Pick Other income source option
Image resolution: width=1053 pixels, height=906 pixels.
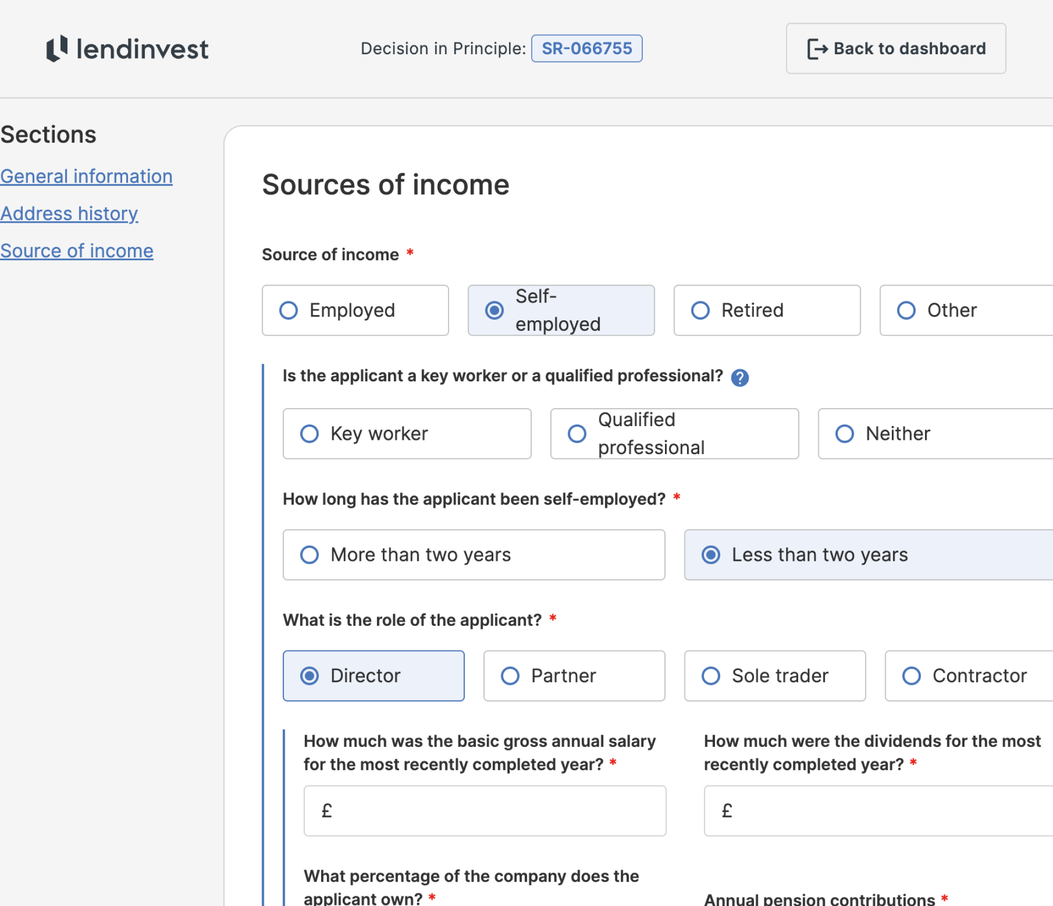[966, 310]
